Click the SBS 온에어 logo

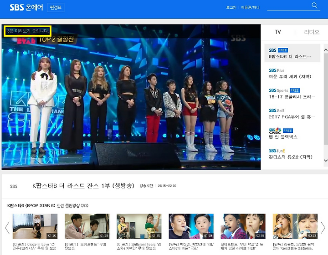(26, 8)
